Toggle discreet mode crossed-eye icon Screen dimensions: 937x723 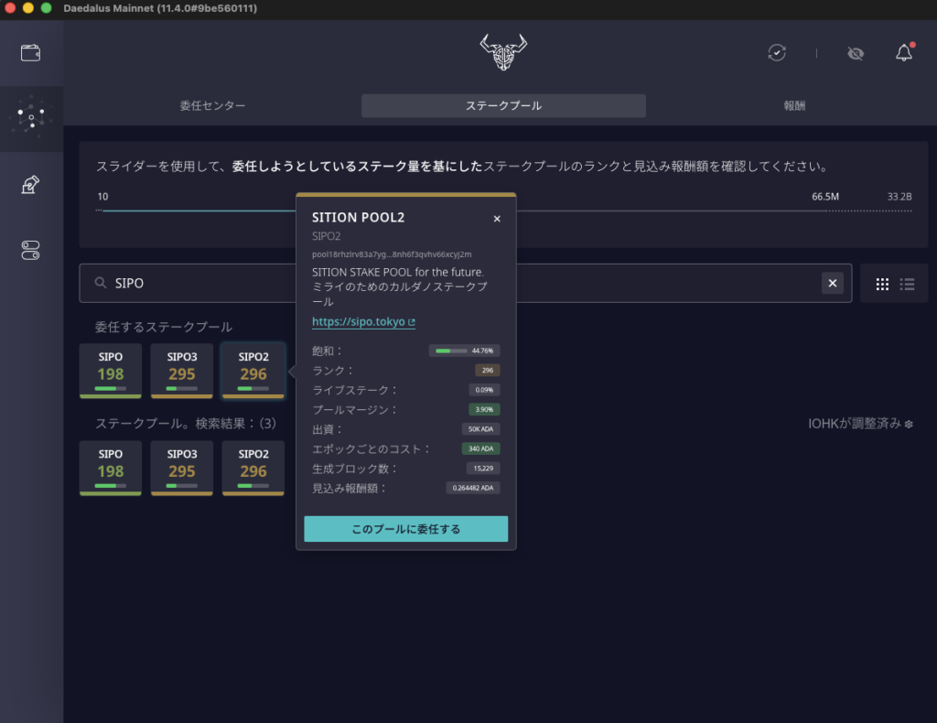pyautogui.click(x=856, y=54)
